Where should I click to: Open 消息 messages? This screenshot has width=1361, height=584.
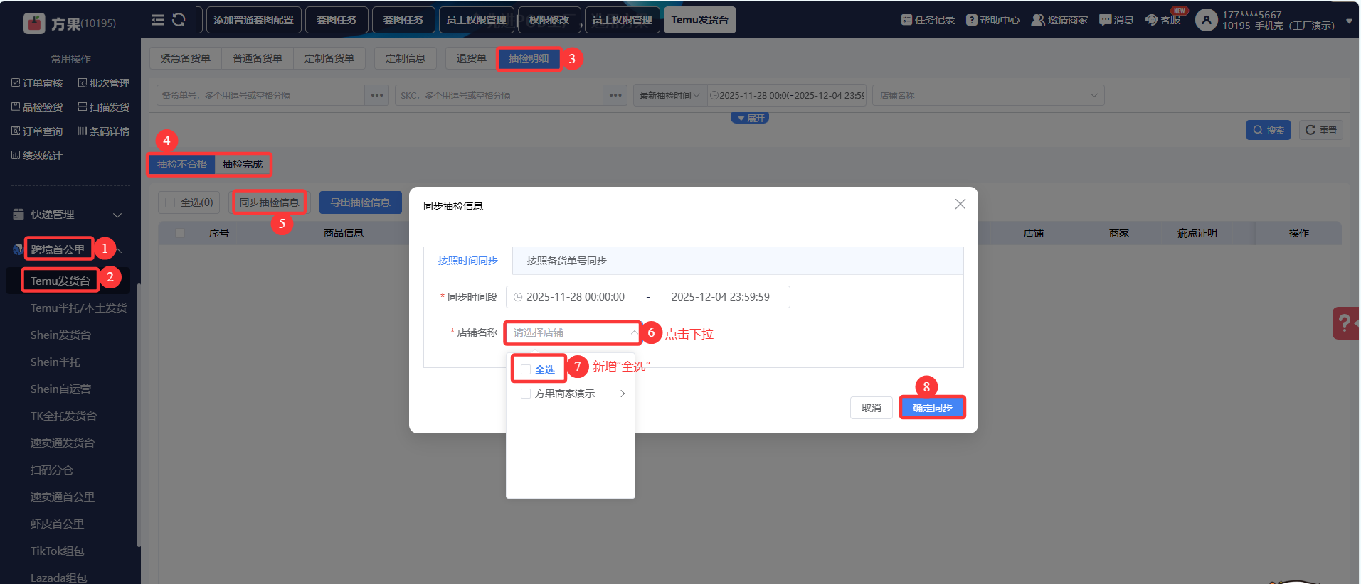click(x=1116, y=20)
